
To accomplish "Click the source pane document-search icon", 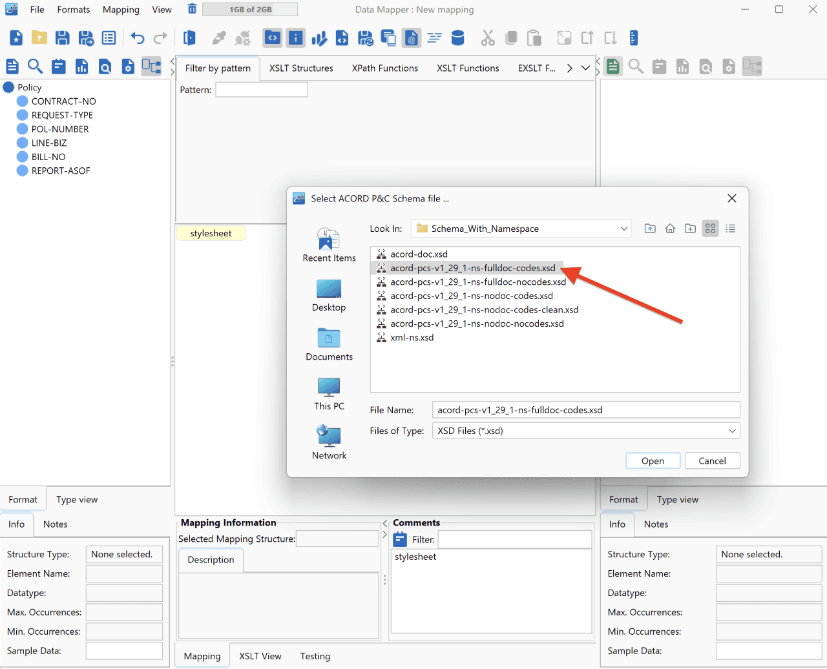I will [105, 67].
